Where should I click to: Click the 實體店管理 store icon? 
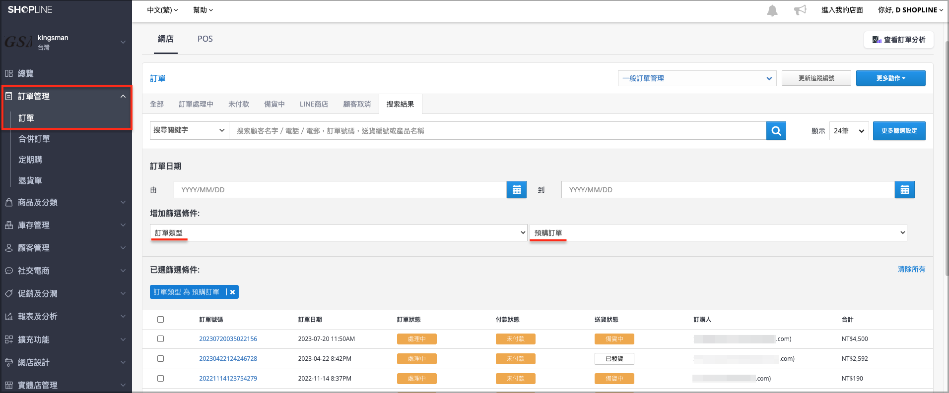pos(9,385)
